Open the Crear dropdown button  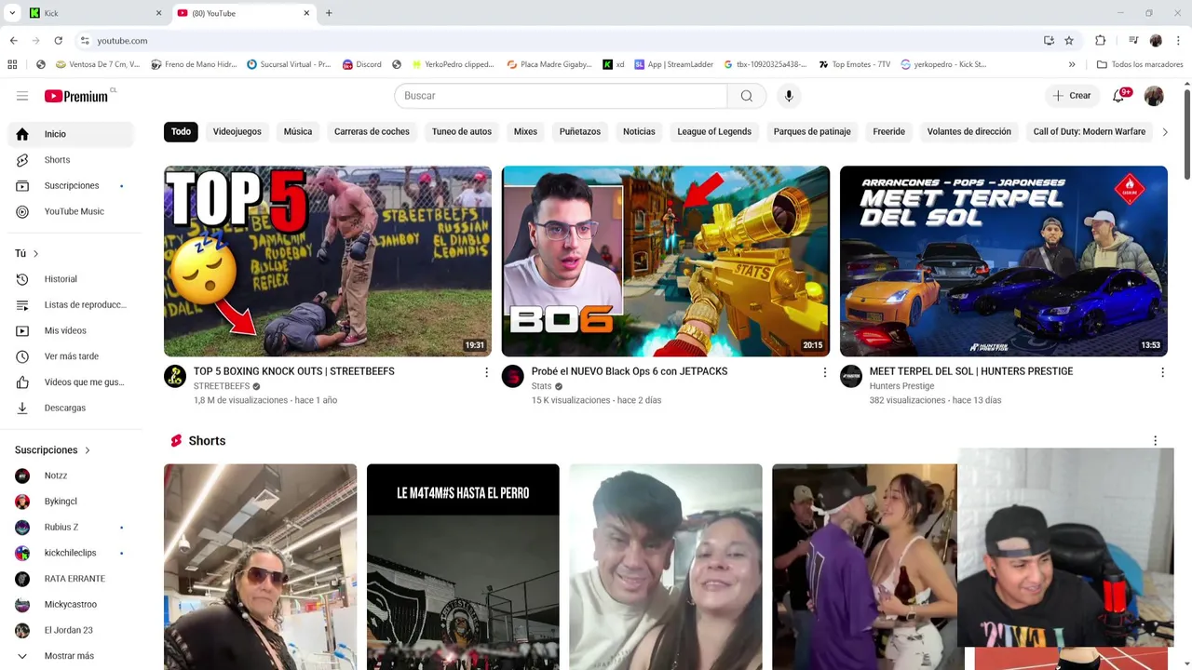point(1072,96)
